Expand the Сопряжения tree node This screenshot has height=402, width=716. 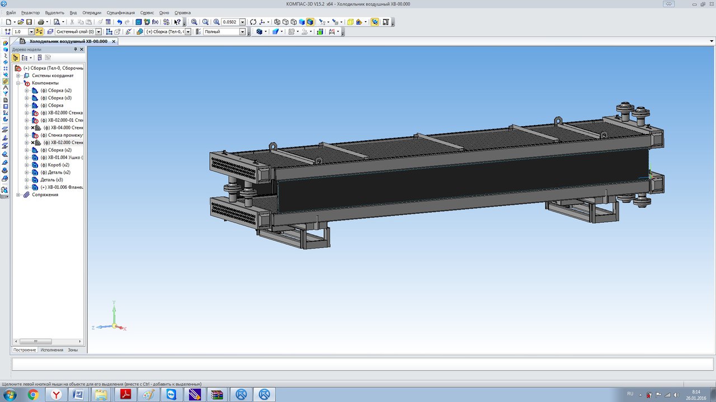18,195
